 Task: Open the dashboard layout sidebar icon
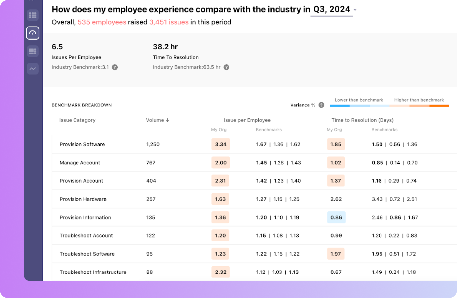coord(33,51)
